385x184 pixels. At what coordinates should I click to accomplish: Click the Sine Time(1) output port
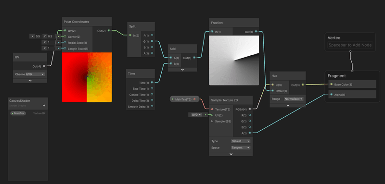point(152,88)
